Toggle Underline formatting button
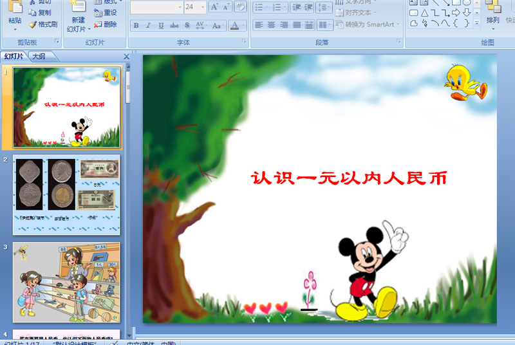The height and width of the screenshot is (345, 515). pos(161,25)
